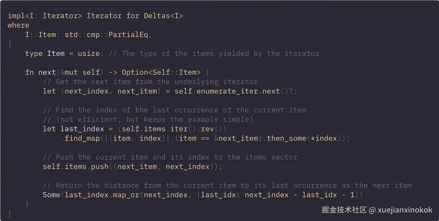
Task: Click the Option<Self::Item> return type
Action: click(161, 72)
